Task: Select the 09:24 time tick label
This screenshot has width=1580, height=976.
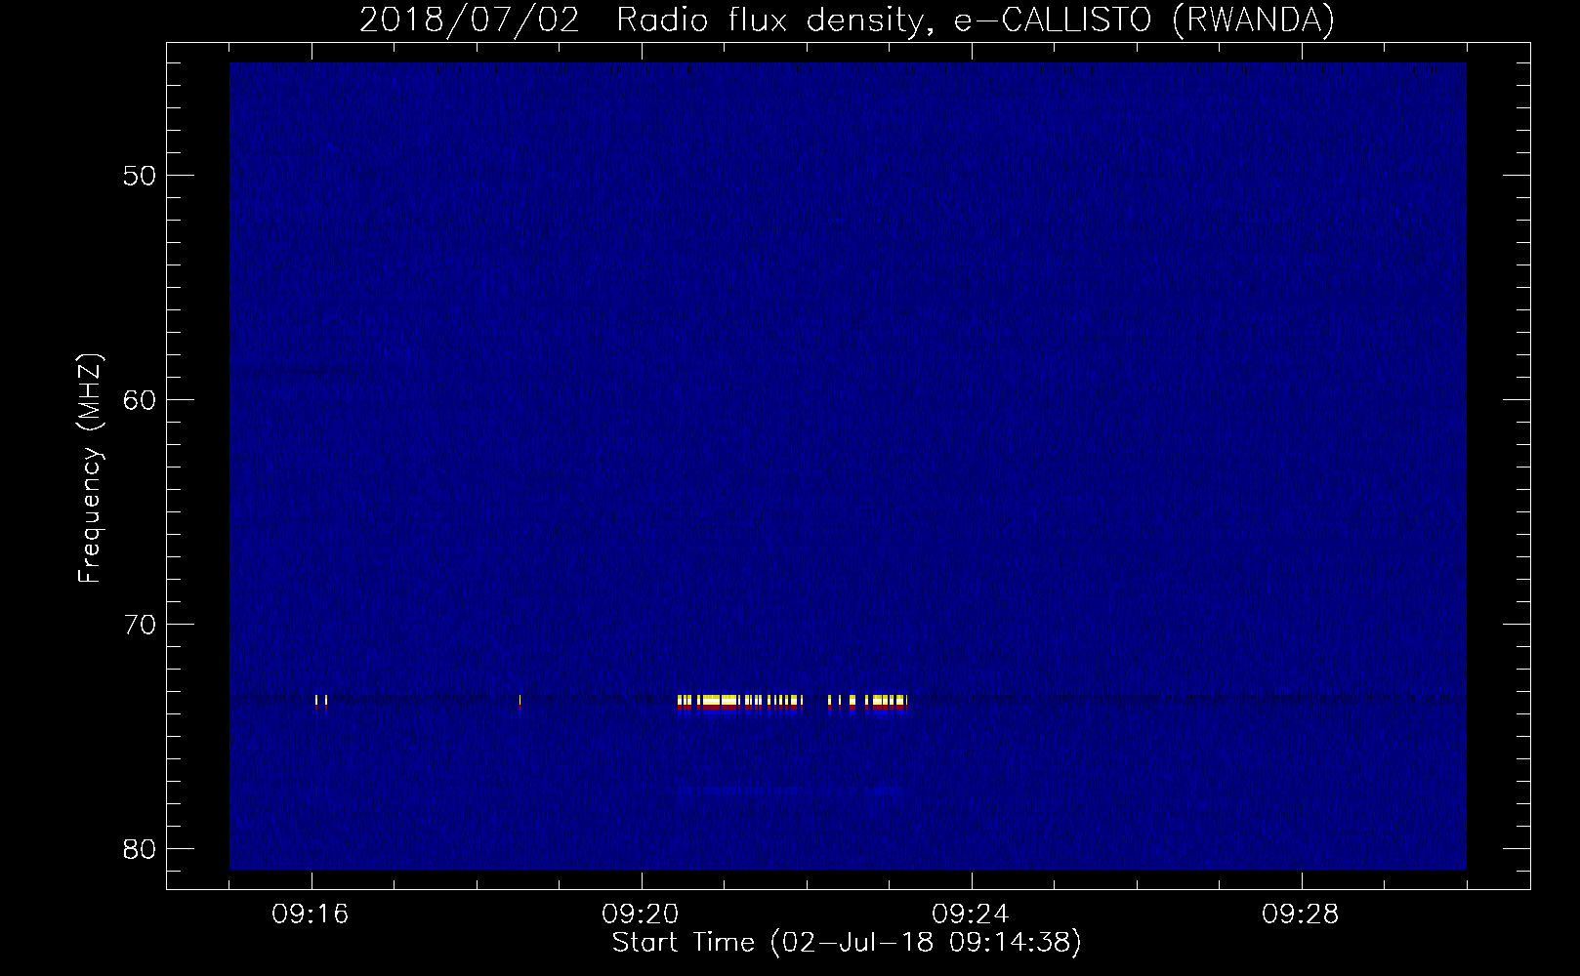Action: [x=971, y=915]
